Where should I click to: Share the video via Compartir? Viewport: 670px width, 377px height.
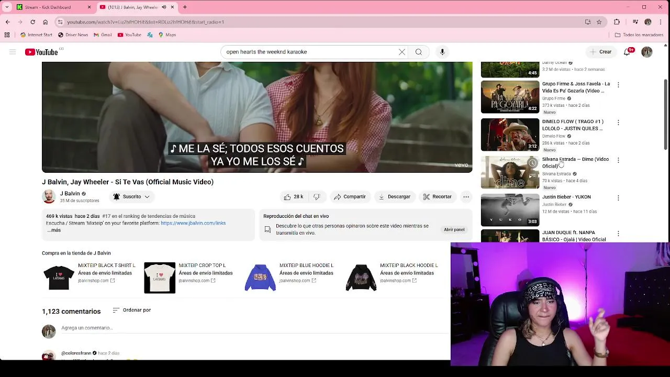pos(350,197)
